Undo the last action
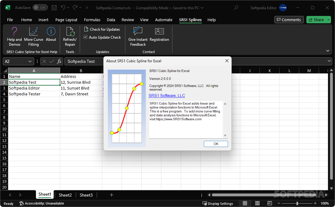335x207 pixels. click(x=63, y=8)
